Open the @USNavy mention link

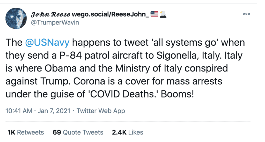[x=47, y=43]
